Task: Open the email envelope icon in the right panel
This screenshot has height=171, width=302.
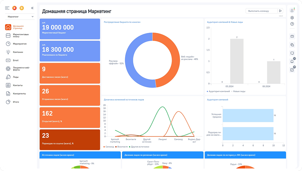Action: click(292, 36)
